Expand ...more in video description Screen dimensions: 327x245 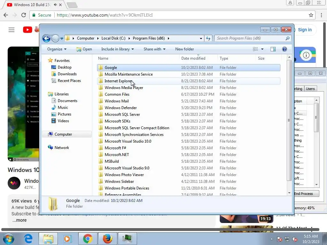coord(19,220)
